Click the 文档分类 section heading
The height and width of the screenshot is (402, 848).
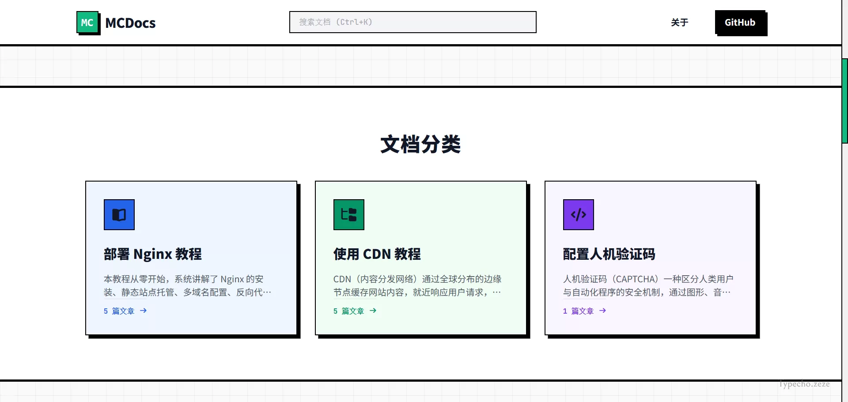coord(420,144)
